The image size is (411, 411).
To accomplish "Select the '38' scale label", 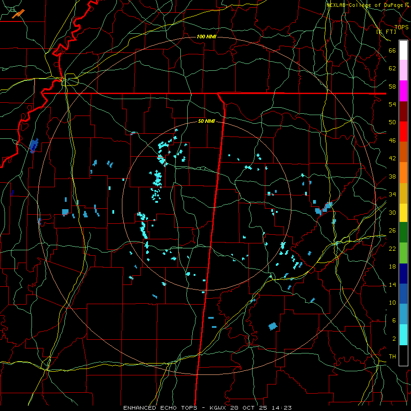I will tap(392, 177).
